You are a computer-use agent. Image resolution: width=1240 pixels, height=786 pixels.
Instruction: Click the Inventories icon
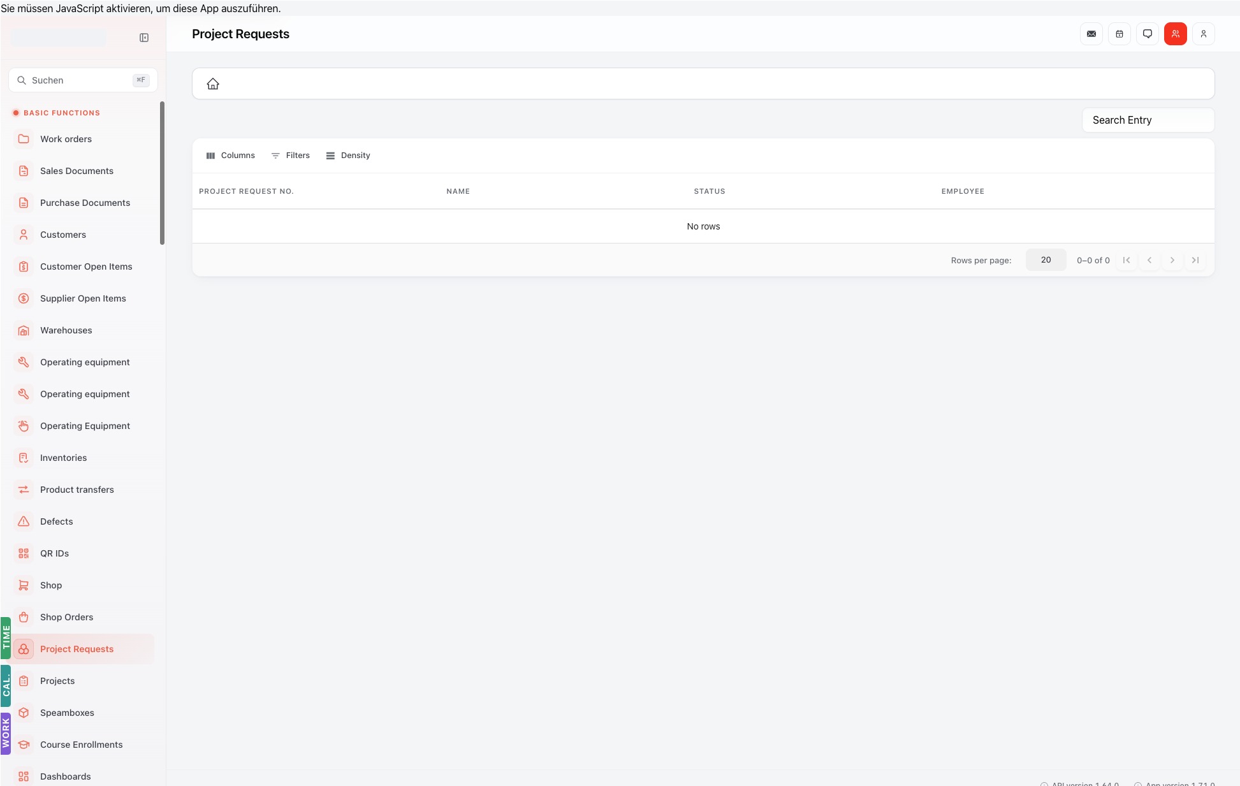[24, 458]
